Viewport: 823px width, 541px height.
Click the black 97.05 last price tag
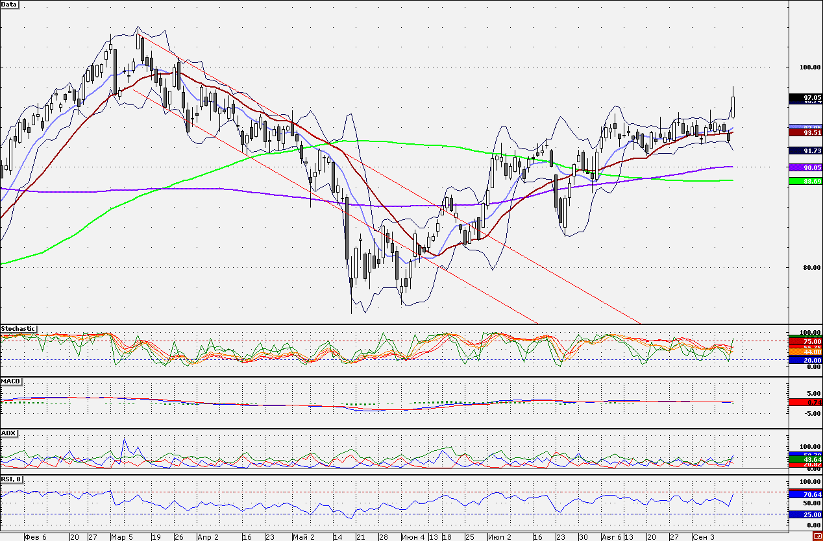(x=805, y=97)
